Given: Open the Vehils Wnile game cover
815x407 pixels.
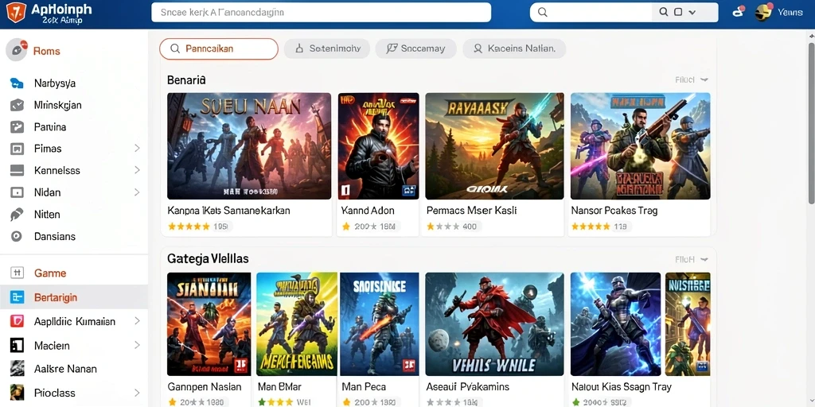Looking at the screenshot, I should click(494, 324).
